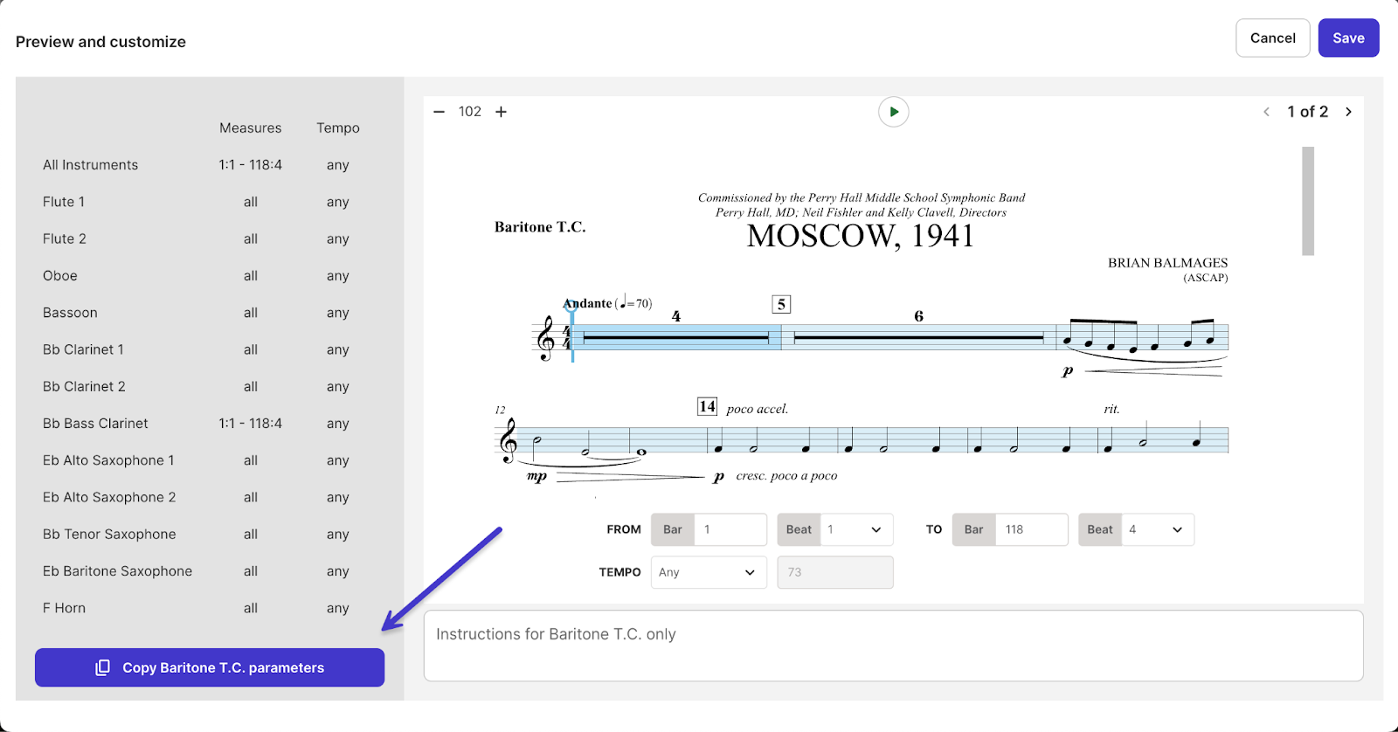Go to previous page arrow
The width and height of the screenshot is (1398, 732).
pyautogui.click(x=1266, y=112)
